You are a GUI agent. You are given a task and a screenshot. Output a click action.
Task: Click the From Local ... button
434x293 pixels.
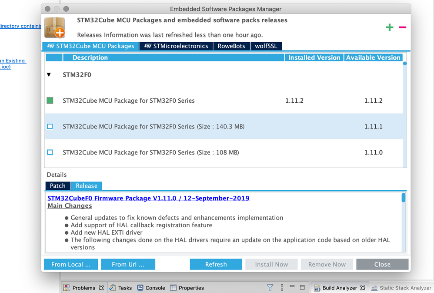[x=71, y=264]
